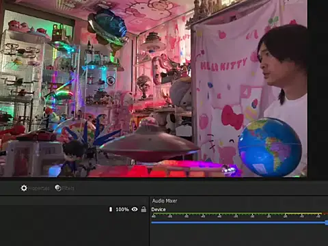
Task: Click the Device volume slider track
Action: coord(238,223)
